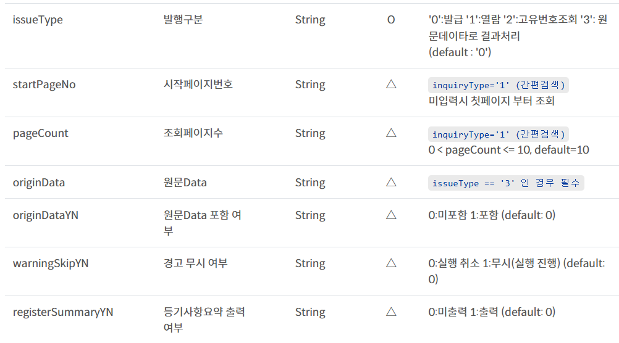Select the originDataYN parameter name
Image resolution: width=619 pixels, height=343 pixels.
coord(46,215)
